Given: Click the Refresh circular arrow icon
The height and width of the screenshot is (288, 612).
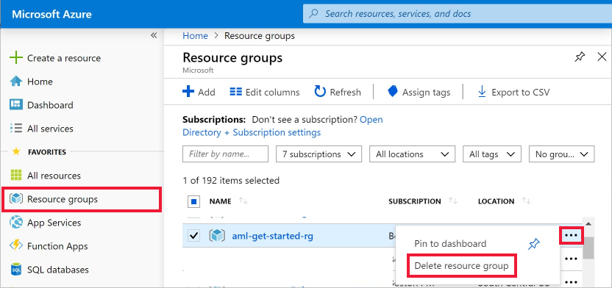Looking at the screenshot, I should (x=320, y=92).
